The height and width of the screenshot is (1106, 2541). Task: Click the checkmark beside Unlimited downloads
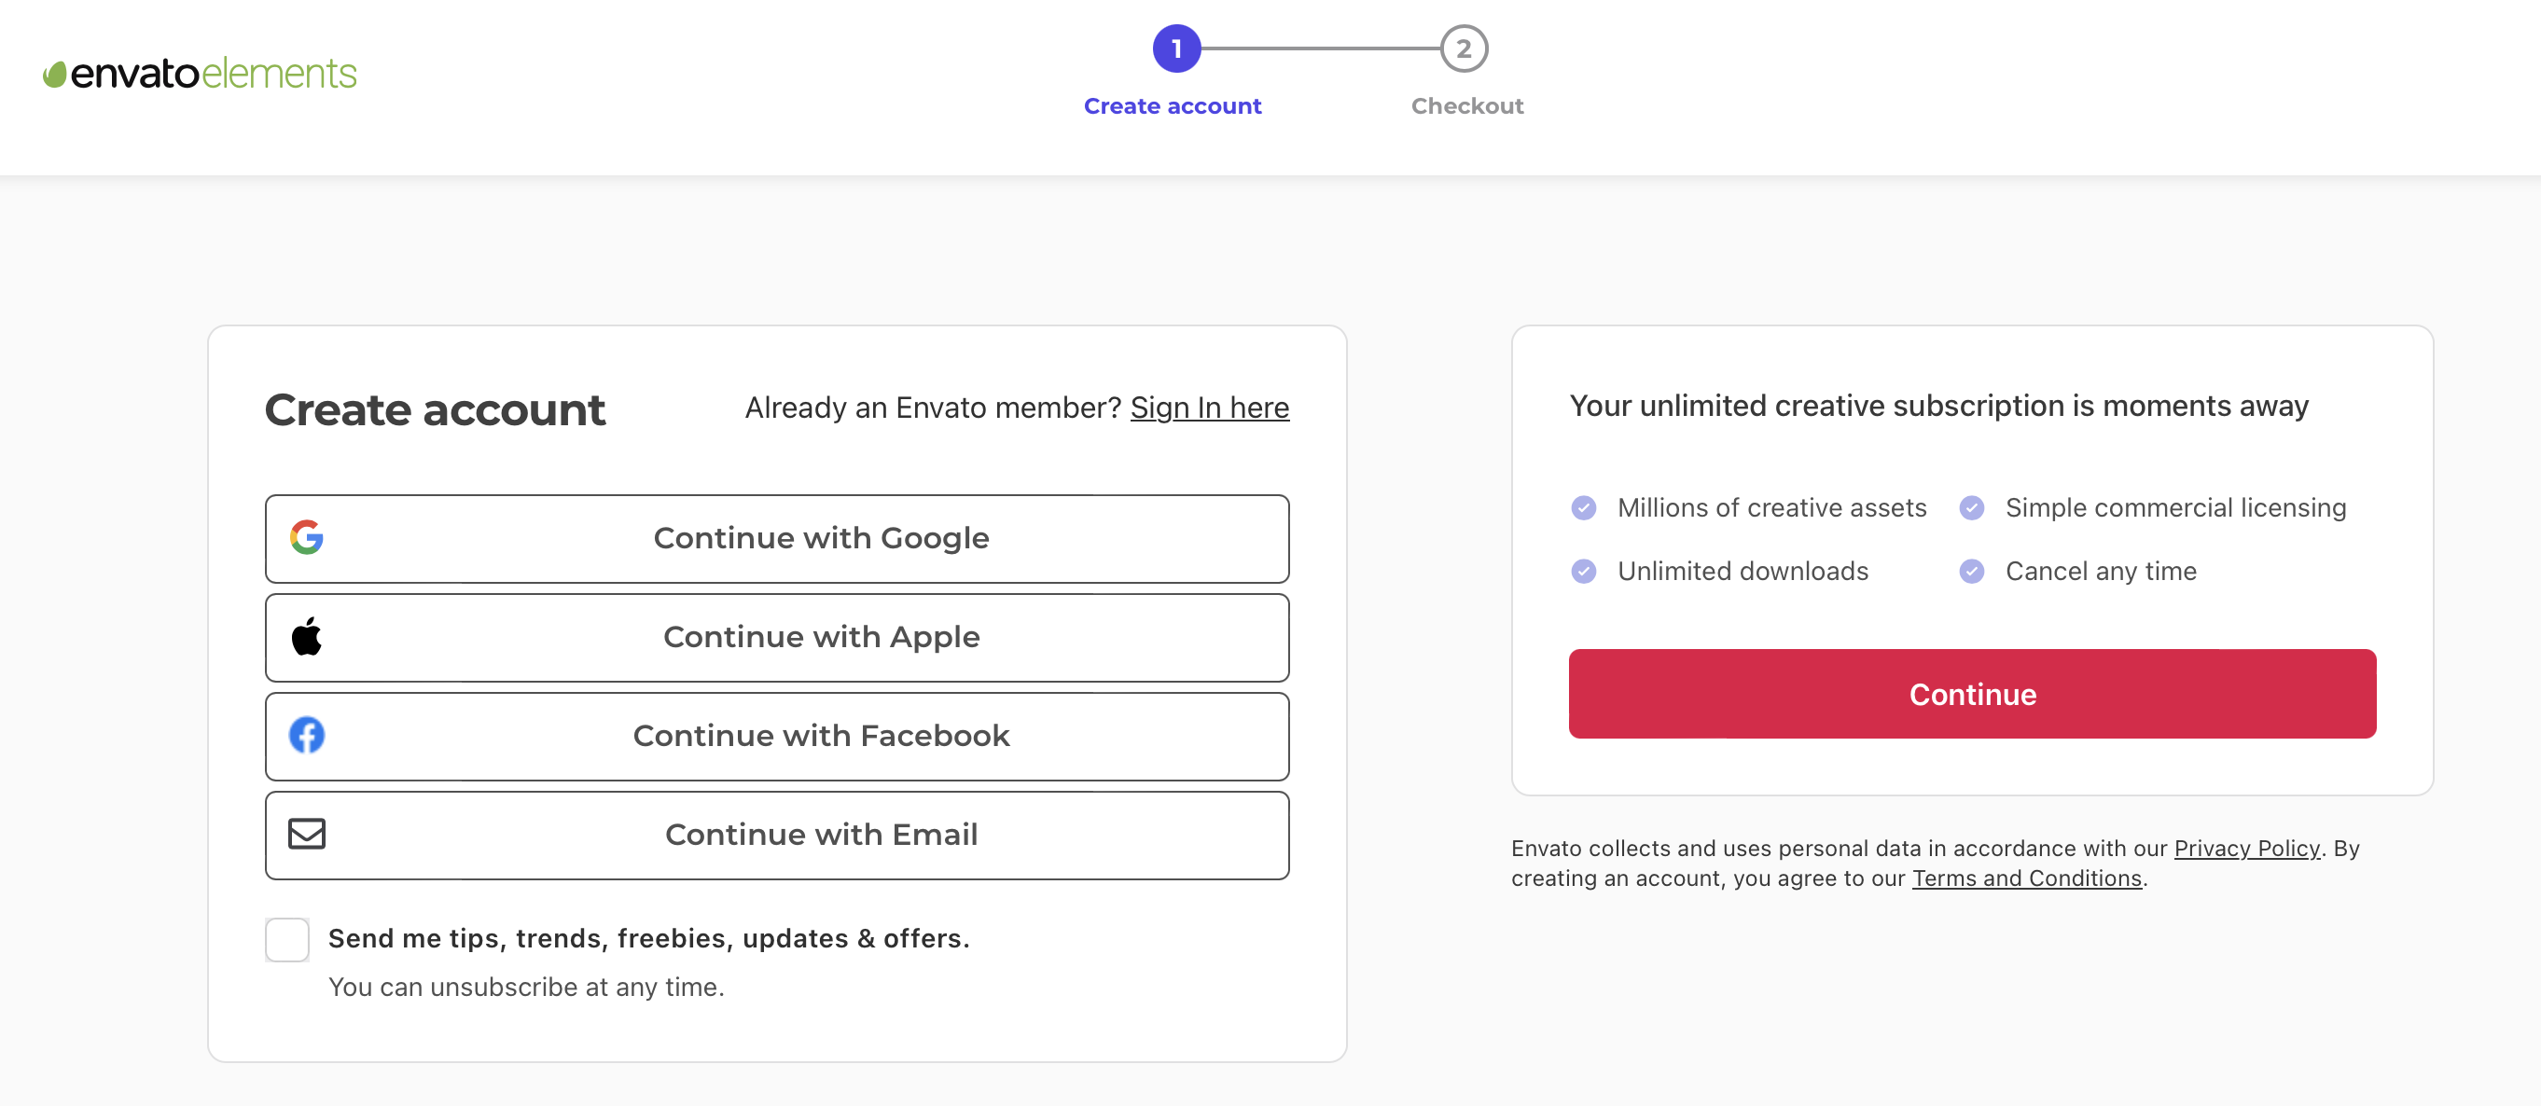click(x=1584, y=571)
